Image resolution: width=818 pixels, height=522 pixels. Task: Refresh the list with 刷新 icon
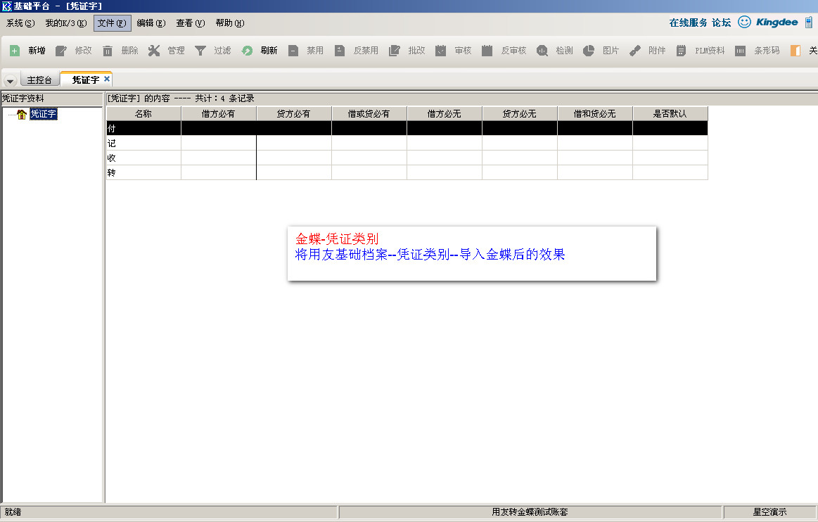pos(247,51)
